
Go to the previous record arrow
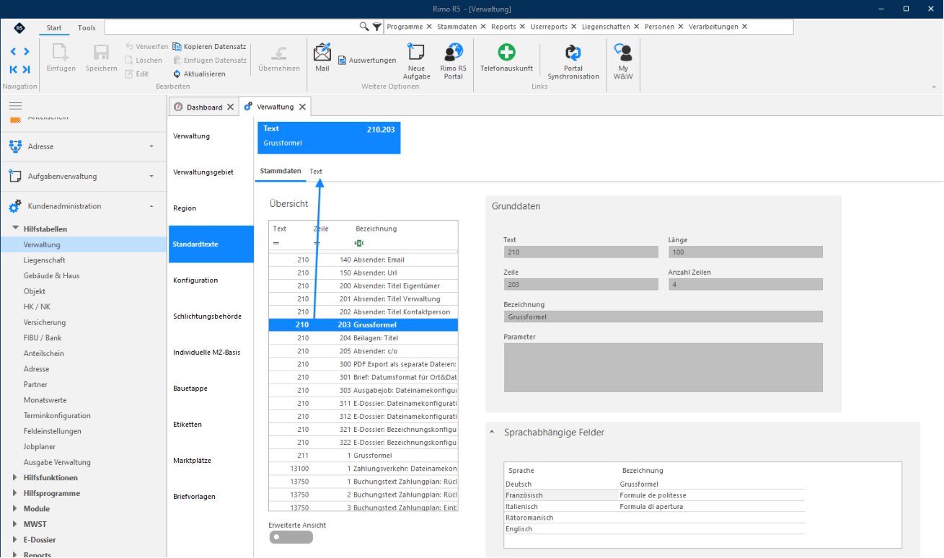(x=13, y=52)
